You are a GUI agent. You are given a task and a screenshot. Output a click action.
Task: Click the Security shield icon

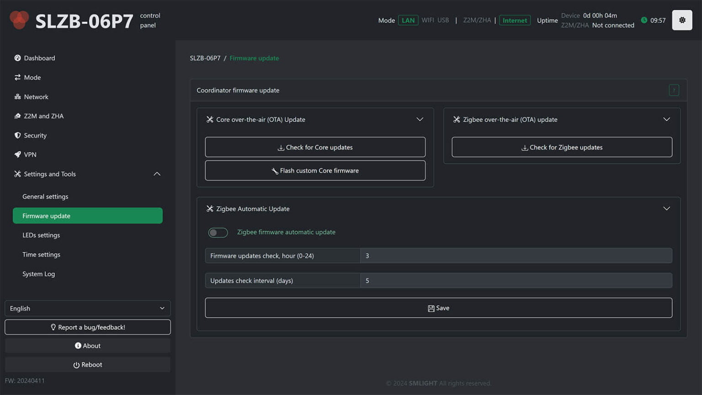click(x=17, y=135)
